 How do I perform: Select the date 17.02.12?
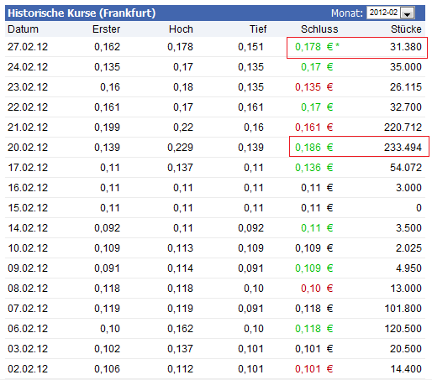pos(28,168)
